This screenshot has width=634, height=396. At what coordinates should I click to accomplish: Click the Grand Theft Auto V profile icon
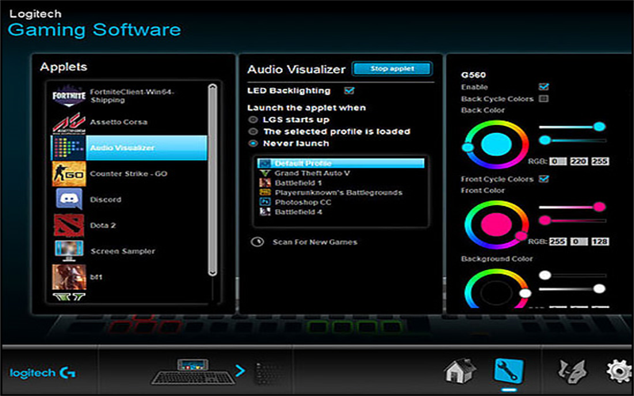pos(265,173)
